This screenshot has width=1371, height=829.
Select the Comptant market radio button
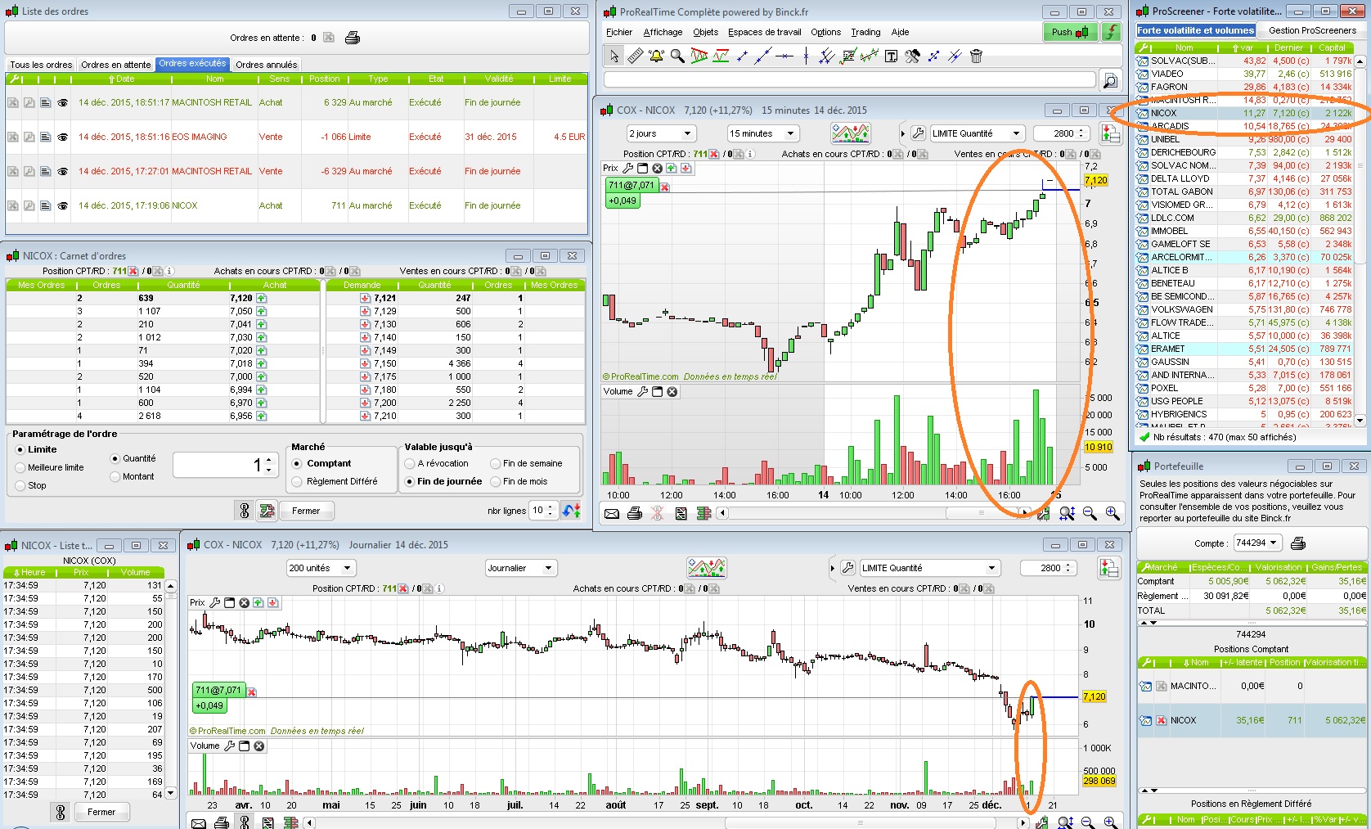(x=297, y=463)
